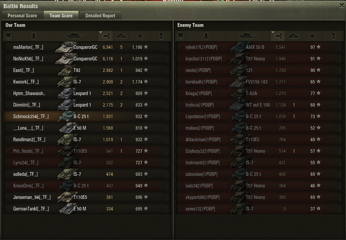Sort Enemy Team by medals icon
Image resolution: width=346 pixels, height=240 pixels.
tap(333, 36)
